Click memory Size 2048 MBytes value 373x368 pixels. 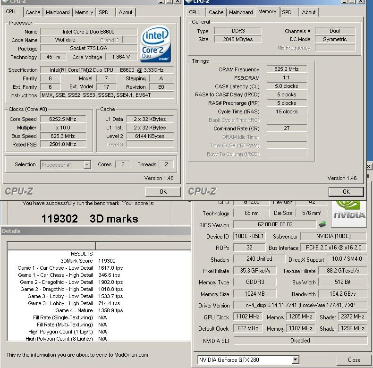pos(238,39)
